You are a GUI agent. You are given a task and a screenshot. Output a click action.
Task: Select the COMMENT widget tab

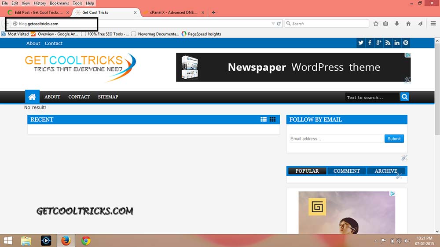pyautogui.click(x=347, y=171)
